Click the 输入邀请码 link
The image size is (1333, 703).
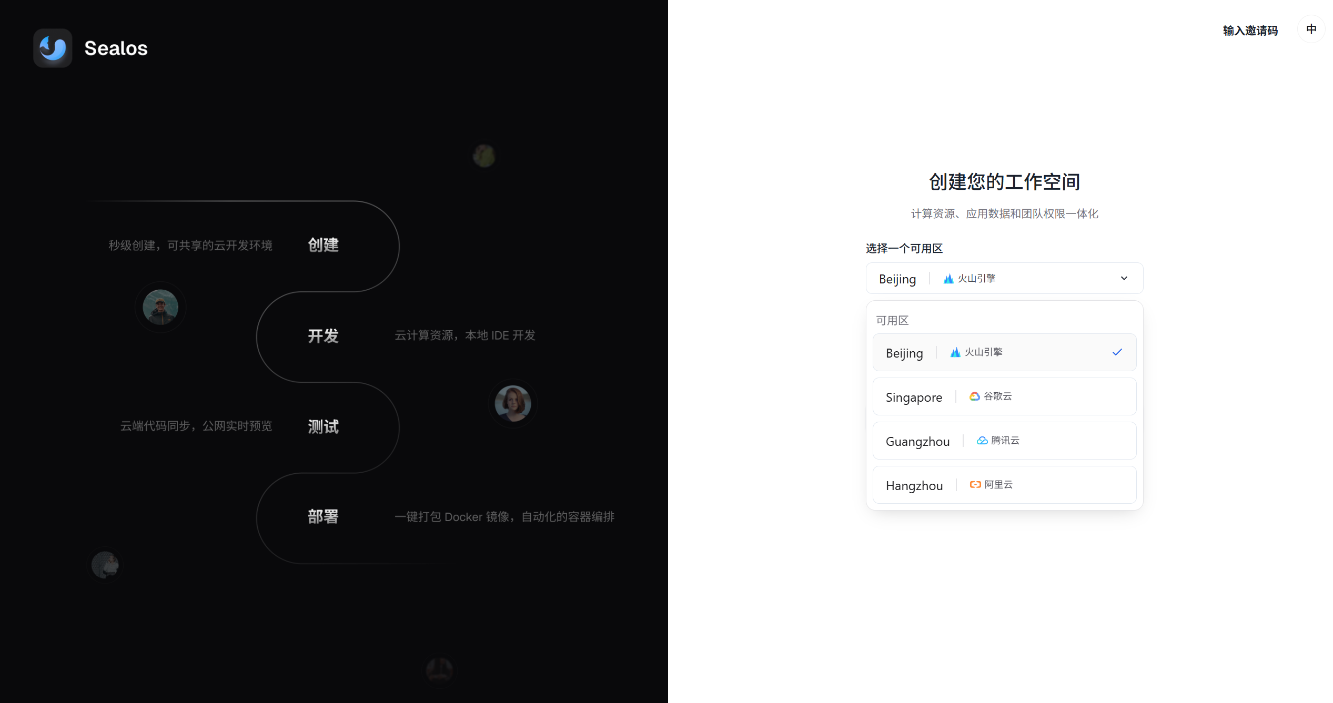(1250, 30)
